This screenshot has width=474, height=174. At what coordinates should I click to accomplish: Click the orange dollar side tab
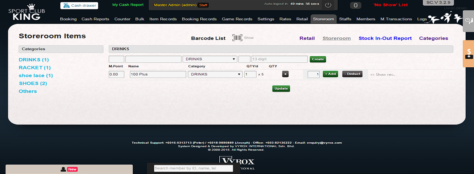click(469, 53)
